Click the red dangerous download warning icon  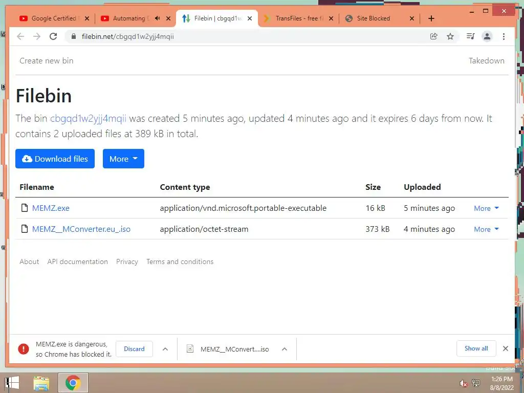(x=24, y=349)
